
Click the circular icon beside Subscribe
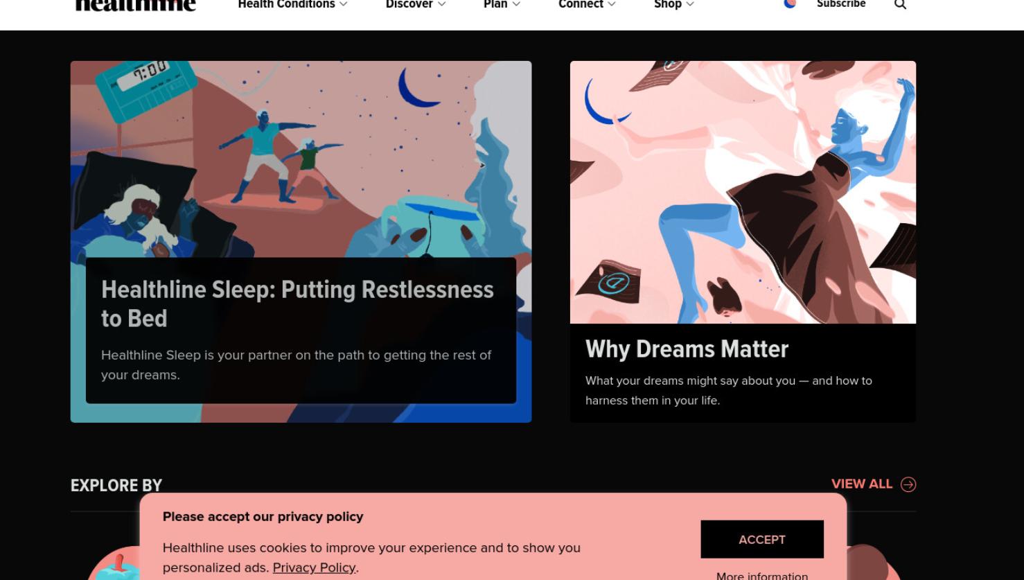pyautogui.click(x=790, y=3)
